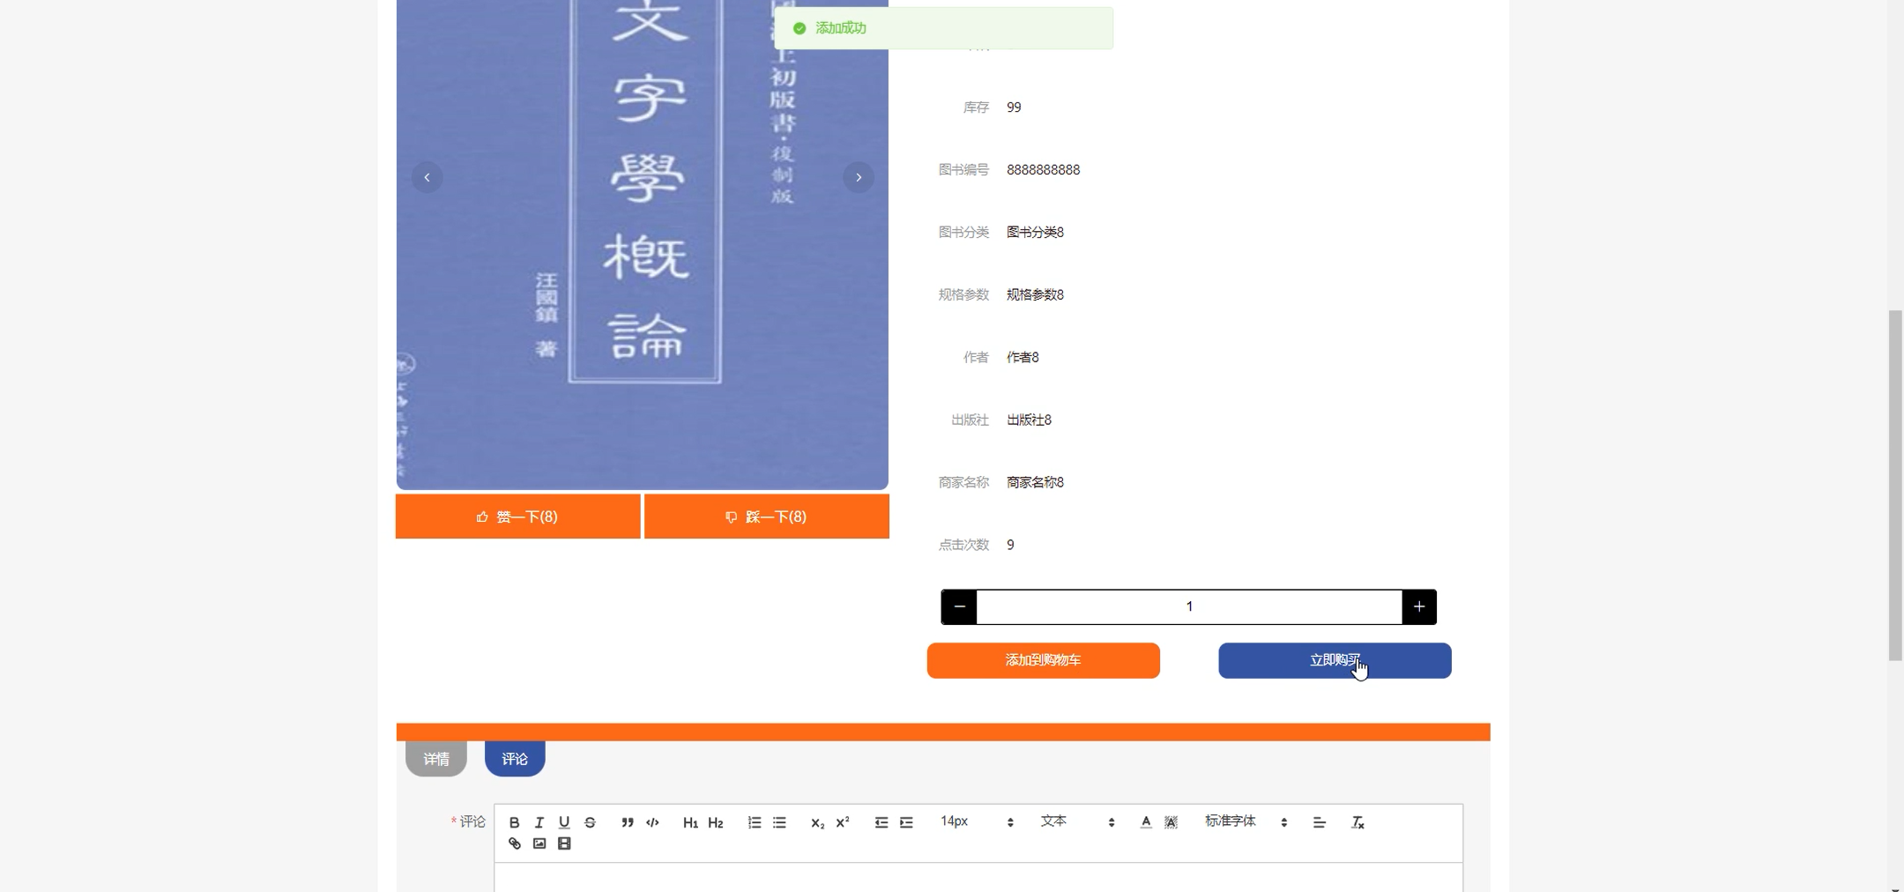Apply Heading 1 style

(x=690, y=821)
